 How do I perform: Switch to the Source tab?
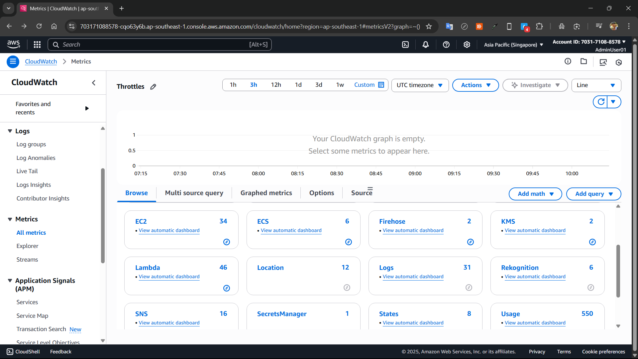point(362,193)
